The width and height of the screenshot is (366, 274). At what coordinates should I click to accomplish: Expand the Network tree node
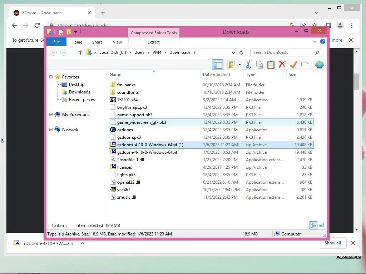pos(51,129)
